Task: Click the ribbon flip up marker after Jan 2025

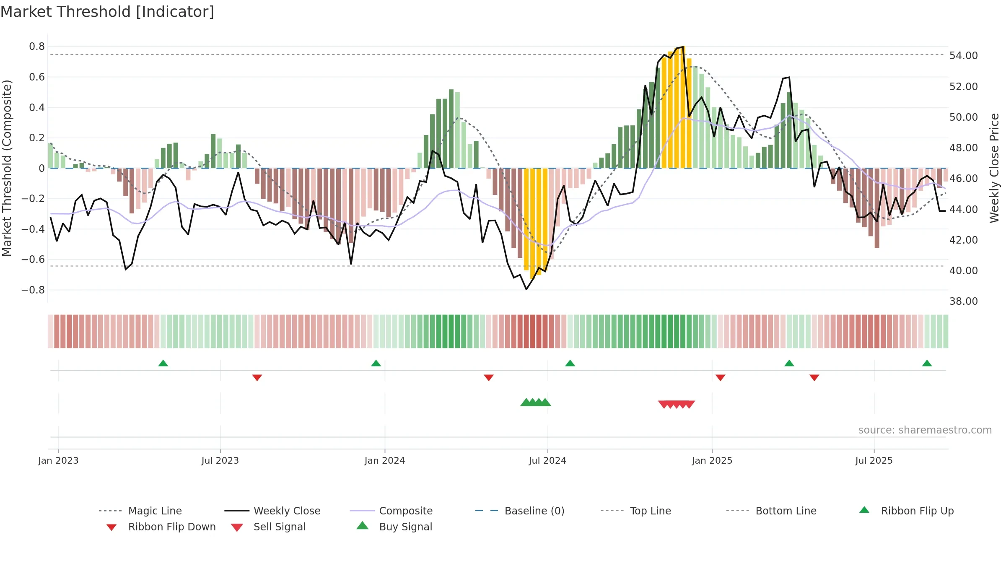Action: pos(789,363)
